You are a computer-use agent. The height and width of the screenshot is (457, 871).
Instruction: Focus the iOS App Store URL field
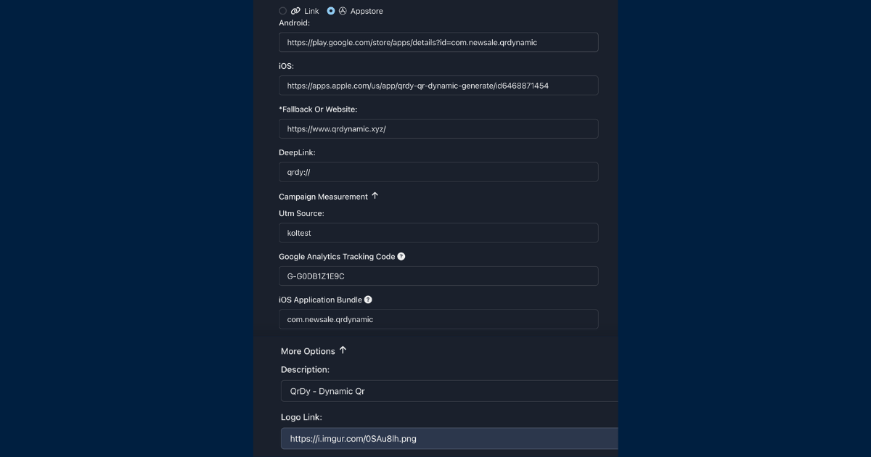438,86
